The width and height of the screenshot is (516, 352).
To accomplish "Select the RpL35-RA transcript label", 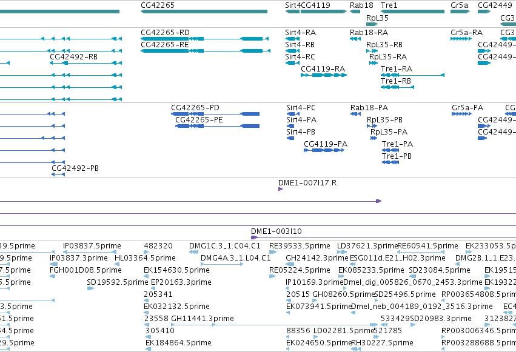I will coord(388,57).
